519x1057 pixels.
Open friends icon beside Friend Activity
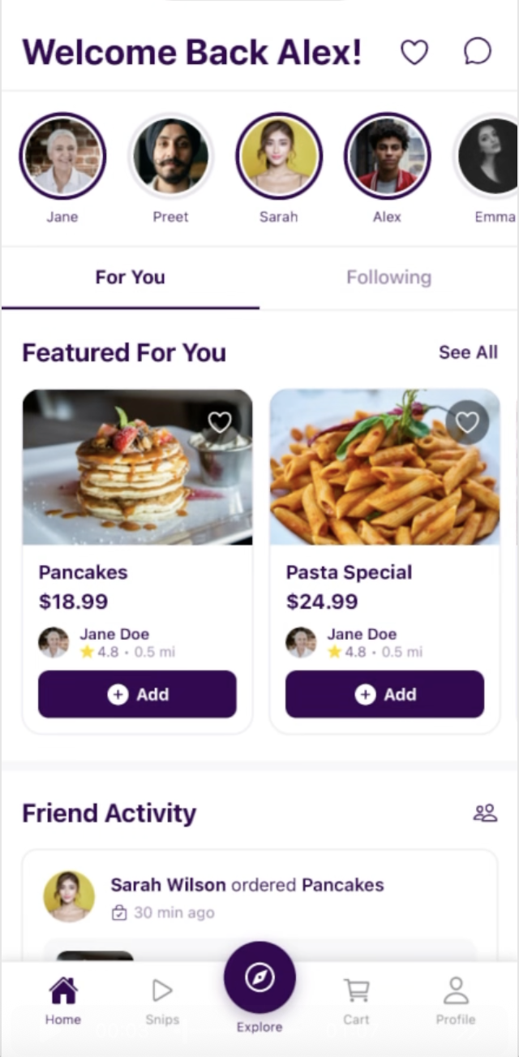[484, 812]
